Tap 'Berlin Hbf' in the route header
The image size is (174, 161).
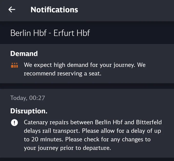click(x=28, y=33)
